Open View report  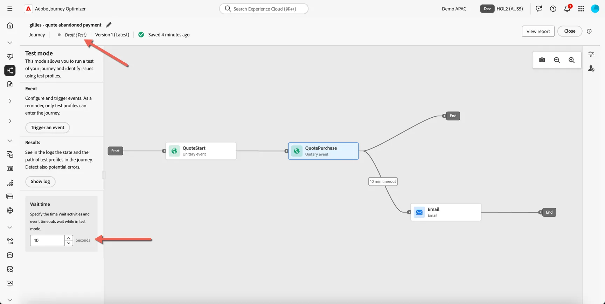(538, 31)
